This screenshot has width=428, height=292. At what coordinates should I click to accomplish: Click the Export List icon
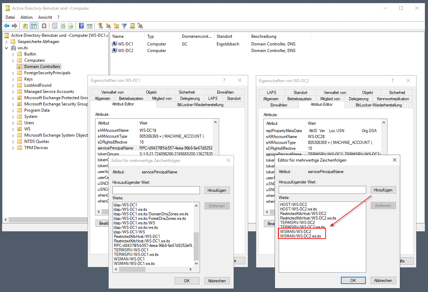pyautogui.click(x=71, y=26)
